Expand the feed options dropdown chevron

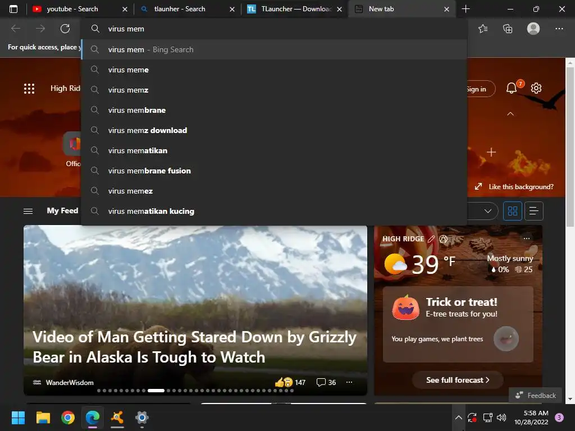click(x=488, y=211)
